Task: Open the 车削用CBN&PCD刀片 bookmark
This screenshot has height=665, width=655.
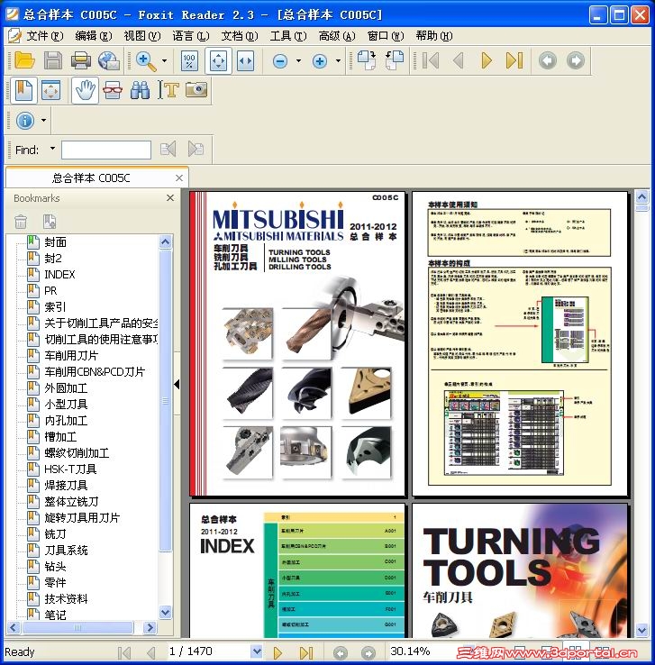Action: [x=95, y=371]
